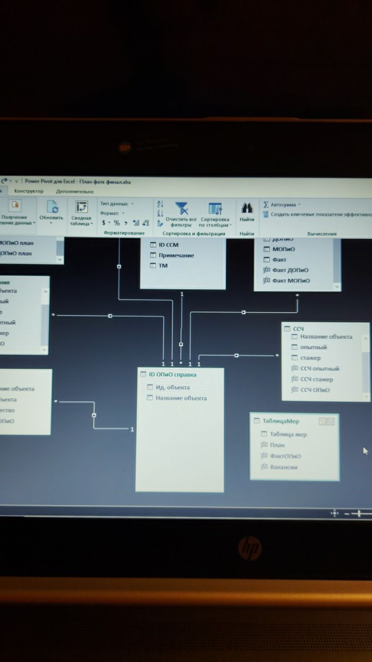Click scroll down arrow of Факт table
Image resolution: width=372 pixels, height=662 pixels.
pyautogui.click(x=337, y=286)
